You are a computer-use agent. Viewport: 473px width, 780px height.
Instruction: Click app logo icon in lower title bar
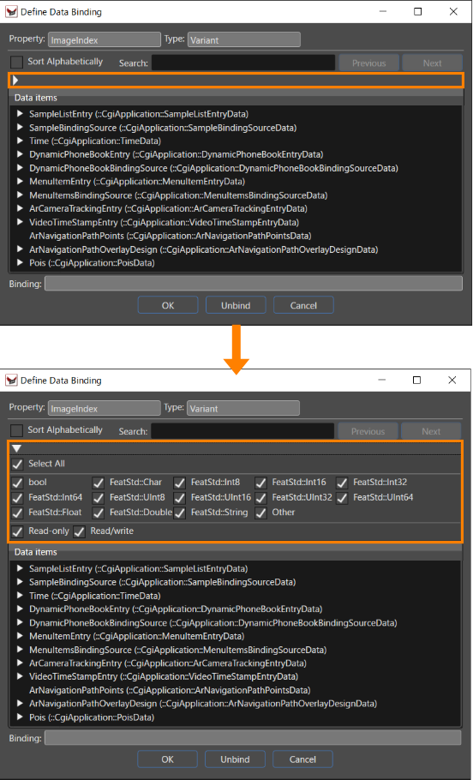11,381
